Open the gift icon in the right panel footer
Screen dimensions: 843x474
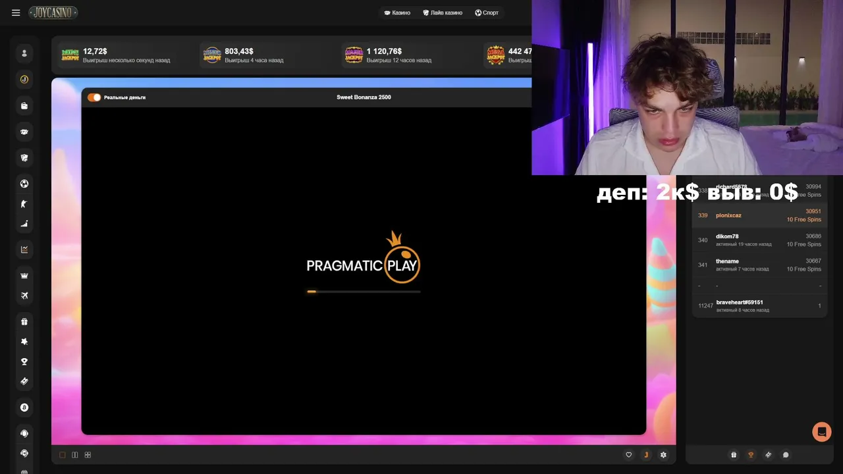pyautogui.click(x=734, y=455)
